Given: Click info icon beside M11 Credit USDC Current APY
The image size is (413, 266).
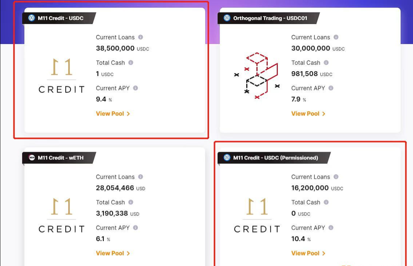Looking at the screenshot, I should [x=136, y=88].
